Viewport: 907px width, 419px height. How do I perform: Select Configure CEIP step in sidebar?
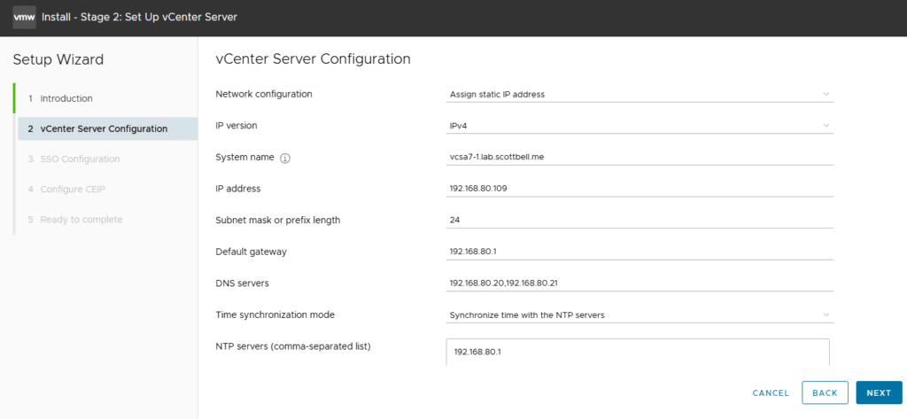tap(78, 189)
